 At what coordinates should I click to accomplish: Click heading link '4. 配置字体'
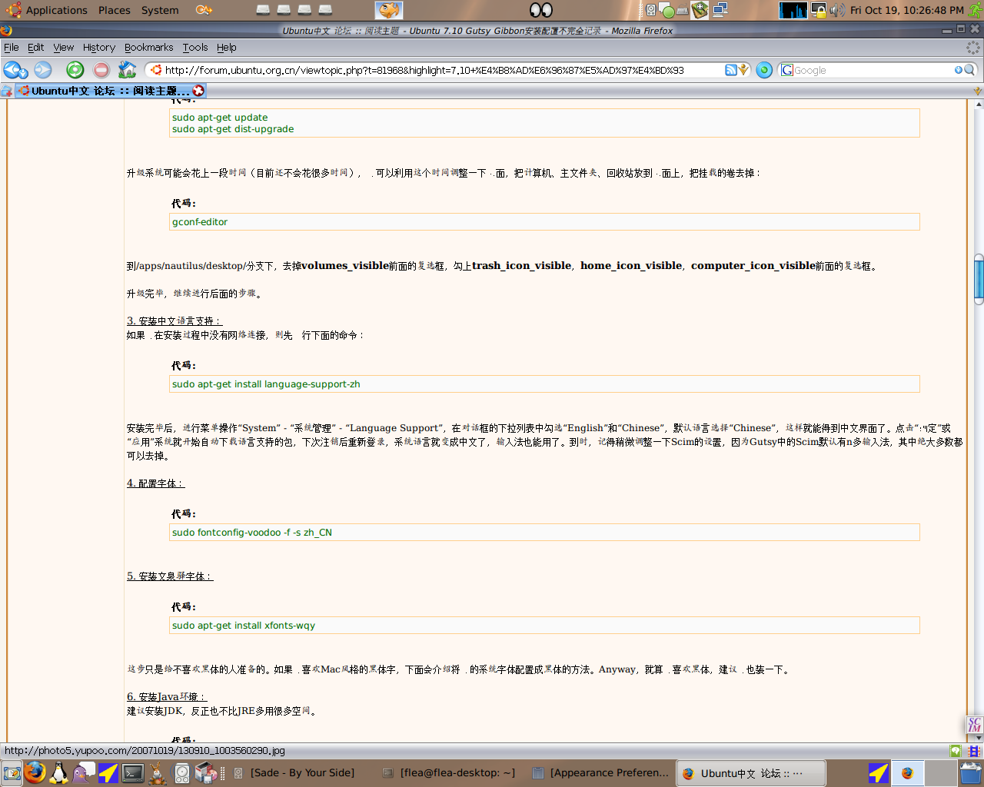coord(156,483)
